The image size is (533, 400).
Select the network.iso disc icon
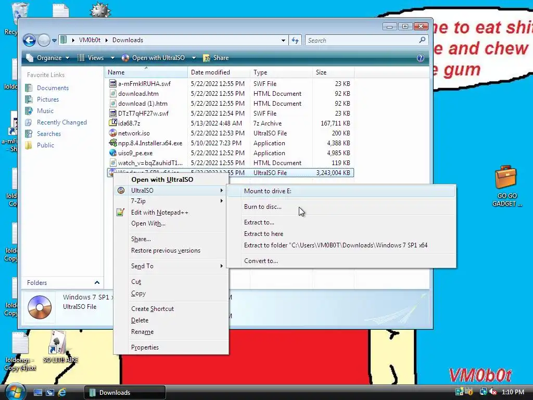[x=113, y=133]
